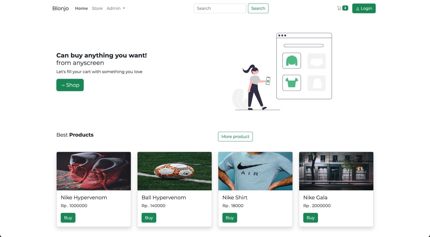Screen dimensions: 430x237
Task: Select the Nike Shirt product image
Action: [255, 171]
